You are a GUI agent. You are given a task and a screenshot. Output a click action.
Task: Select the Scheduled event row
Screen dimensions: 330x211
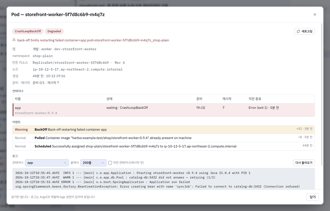click(164, 146)
